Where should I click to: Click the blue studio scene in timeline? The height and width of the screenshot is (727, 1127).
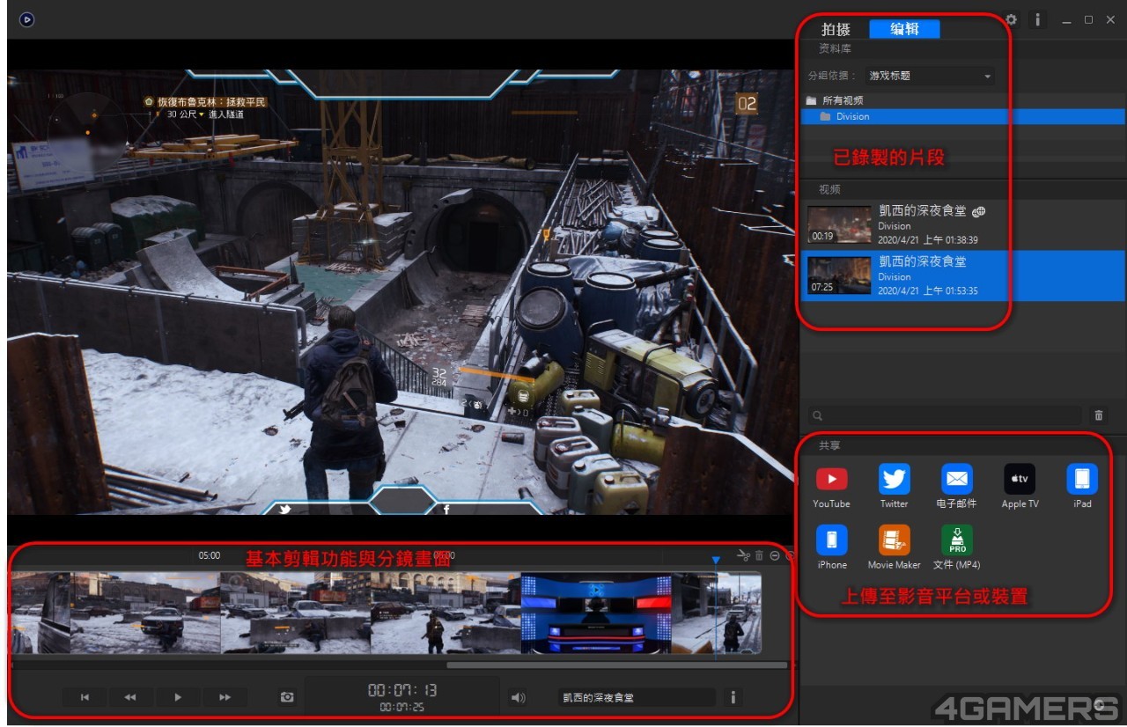[596, 613]
